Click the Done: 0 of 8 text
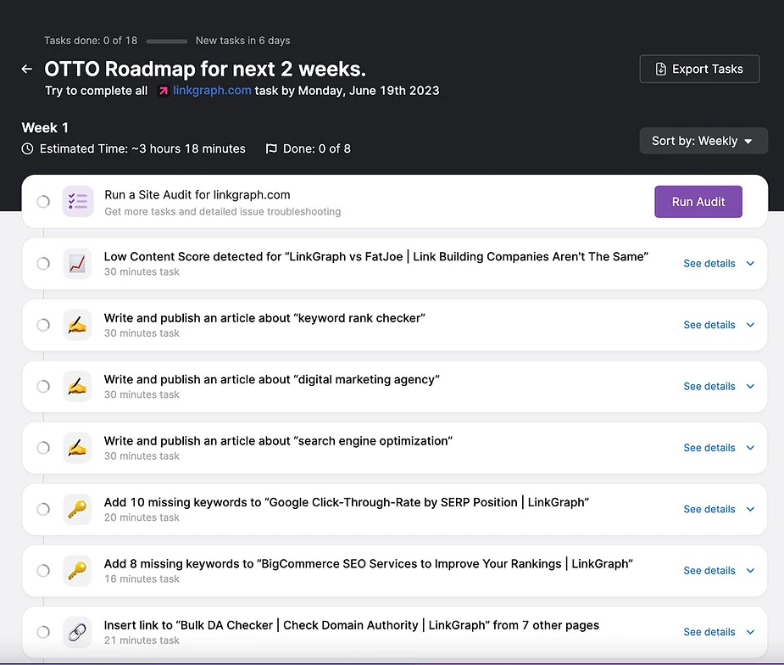This screenshot has height=665, width=784. [x=316, y=148]
